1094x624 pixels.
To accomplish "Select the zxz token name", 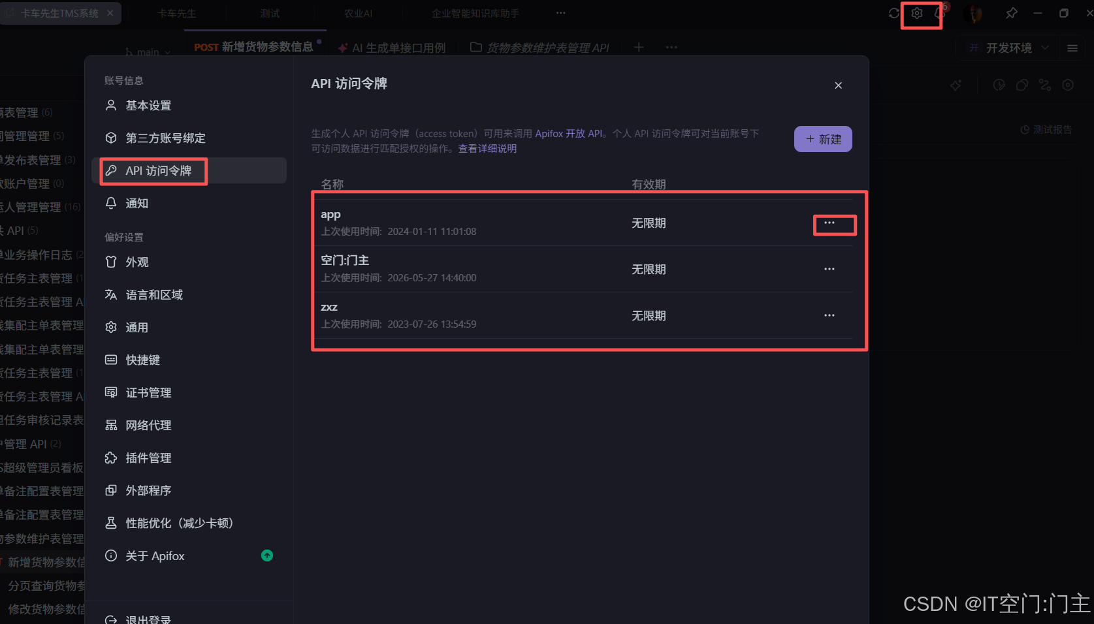I will [x=329, y=307].
